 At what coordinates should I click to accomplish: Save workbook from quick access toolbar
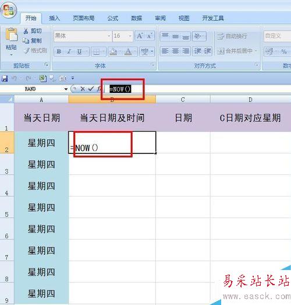point(4,78)
